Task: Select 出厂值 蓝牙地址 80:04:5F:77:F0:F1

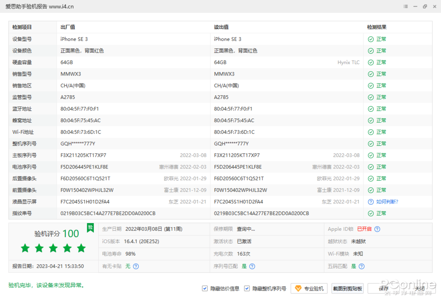Action: 80,109
